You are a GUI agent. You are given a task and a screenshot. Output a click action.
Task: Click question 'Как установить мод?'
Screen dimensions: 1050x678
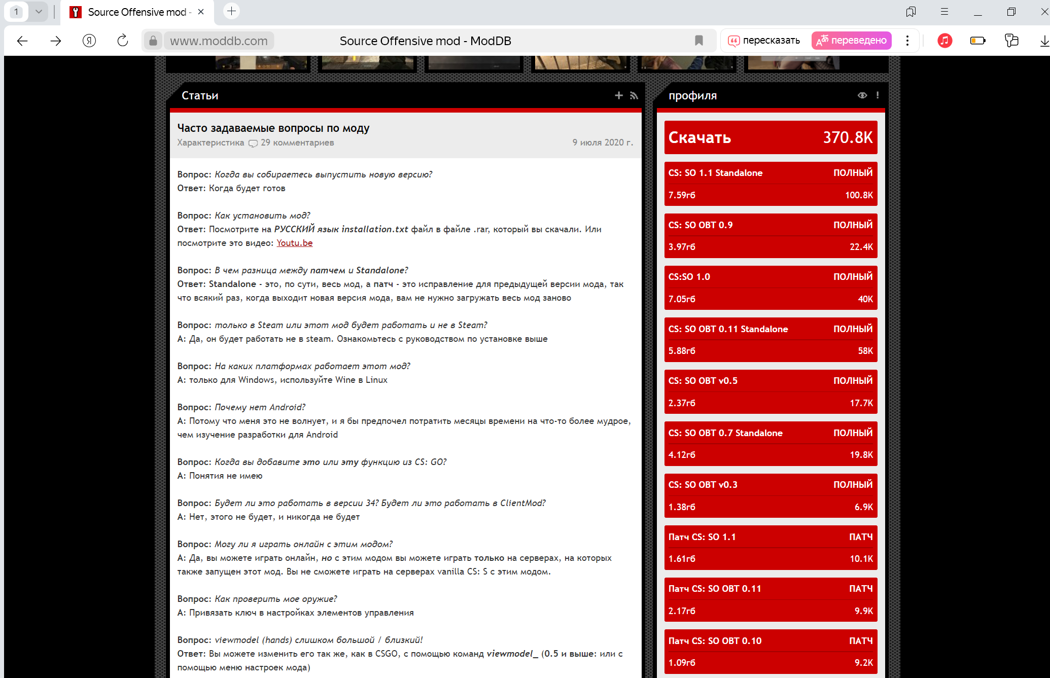coord(262,216)
